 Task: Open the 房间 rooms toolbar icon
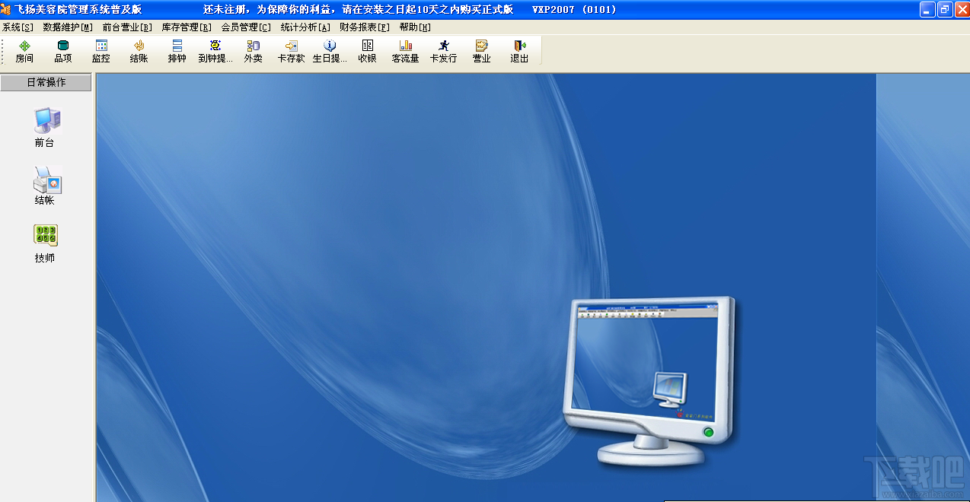[24, 51]
